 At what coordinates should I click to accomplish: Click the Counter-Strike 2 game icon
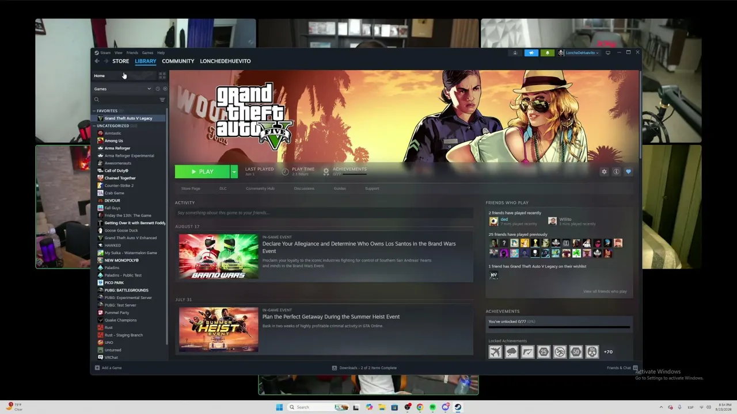100,186
